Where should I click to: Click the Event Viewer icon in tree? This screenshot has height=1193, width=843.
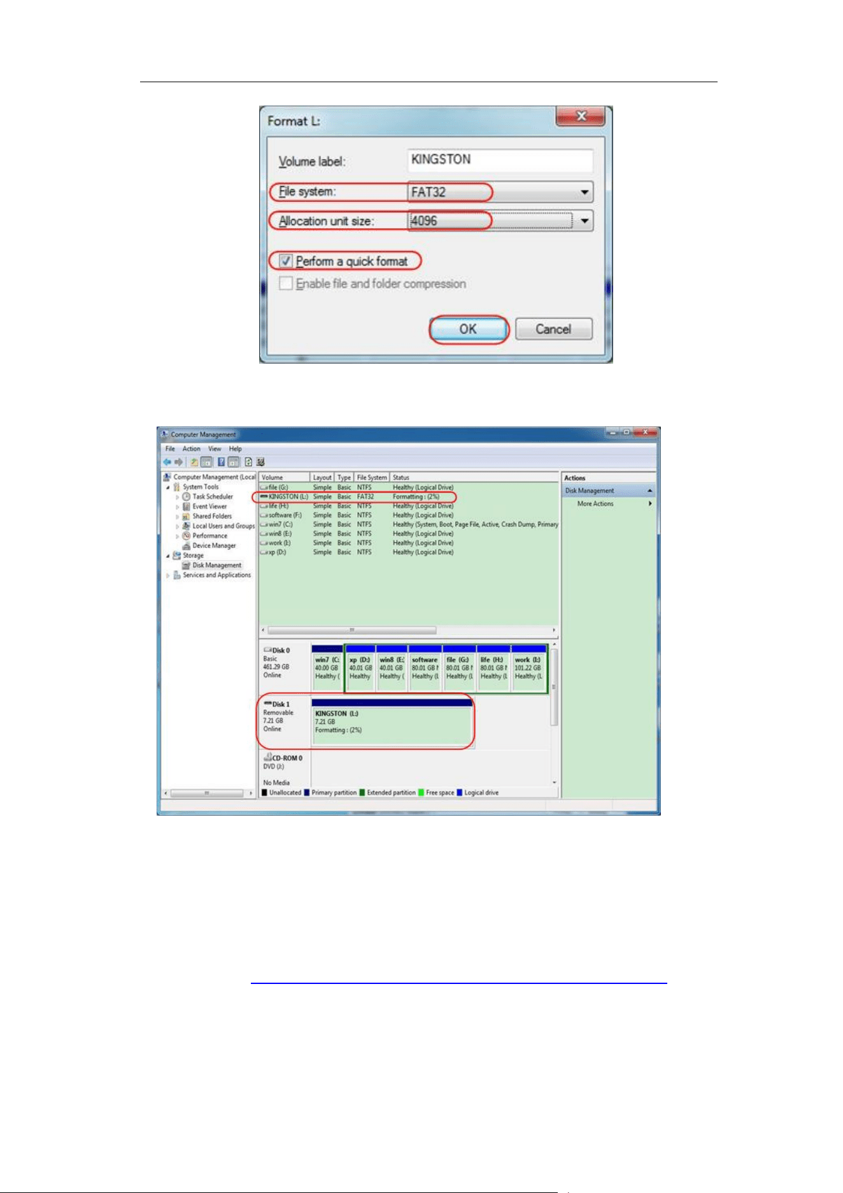[187, 507]
